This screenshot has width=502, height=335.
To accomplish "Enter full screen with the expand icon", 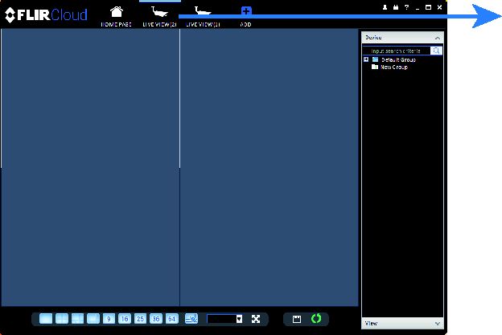I will point(256,319).
